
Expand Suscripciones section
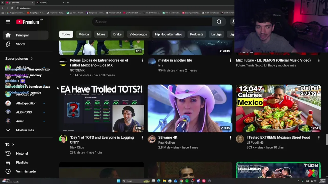[x=19, y=59]
